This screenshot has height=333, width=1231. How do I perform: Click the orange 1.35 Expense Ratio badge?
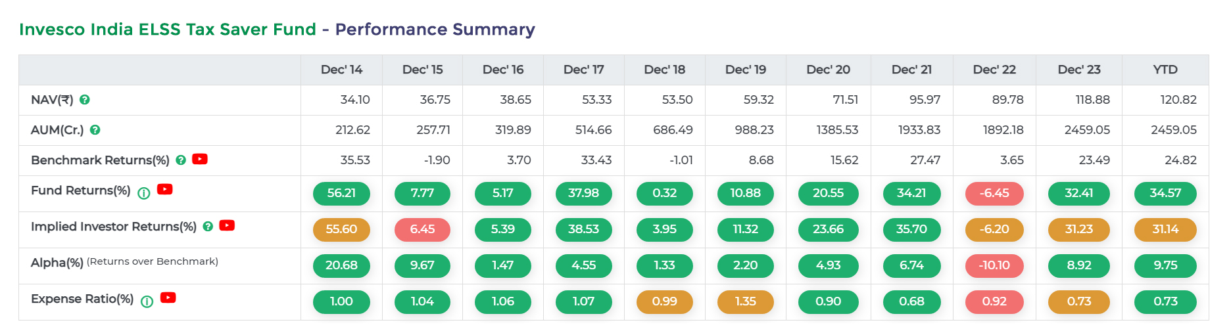(x=745, y=301)
